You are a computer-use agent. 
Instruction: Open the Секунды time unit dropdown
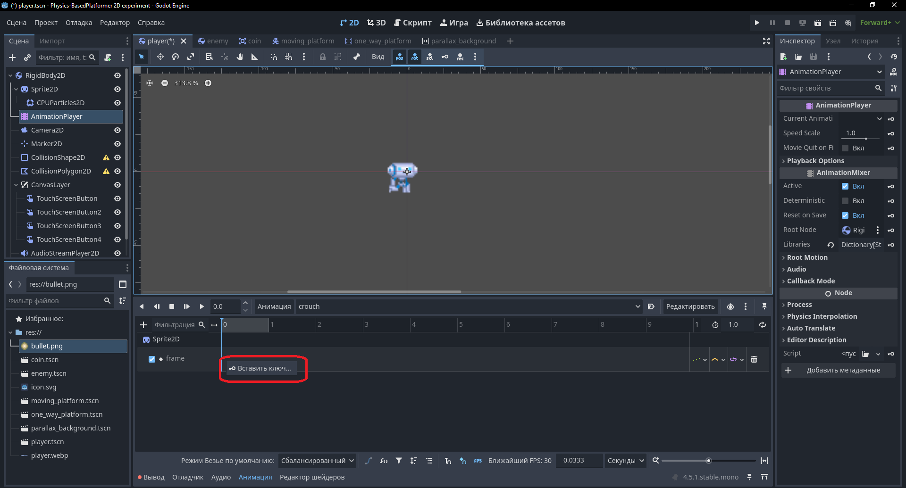point(626,461)
